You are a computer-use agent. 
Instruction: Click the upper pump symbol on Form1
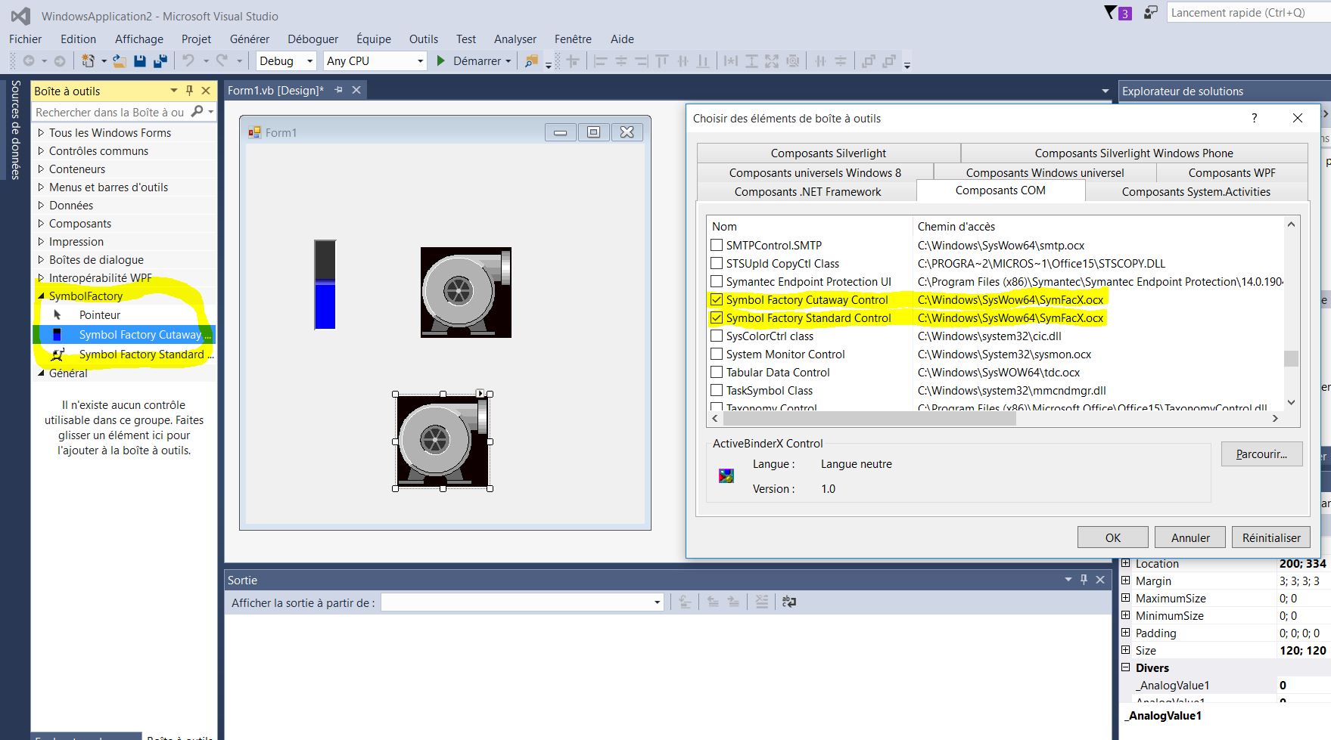coord(466,292)
